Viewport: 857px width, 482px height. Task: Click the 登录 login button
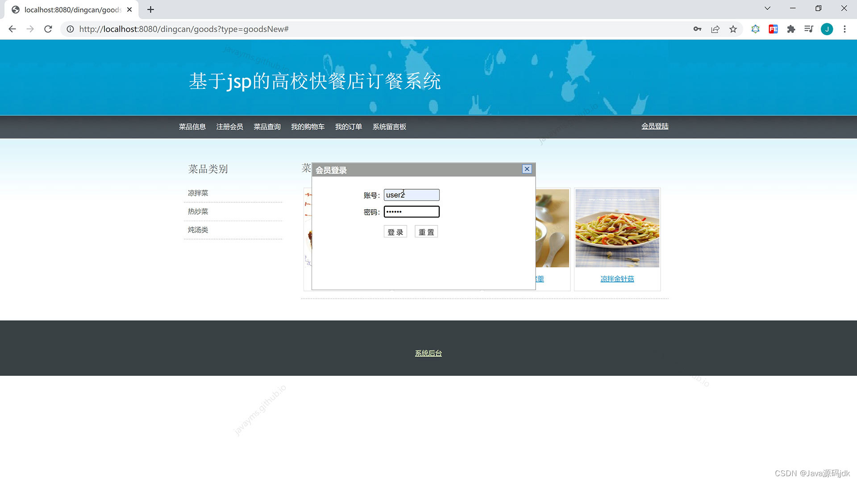(395, 232)
